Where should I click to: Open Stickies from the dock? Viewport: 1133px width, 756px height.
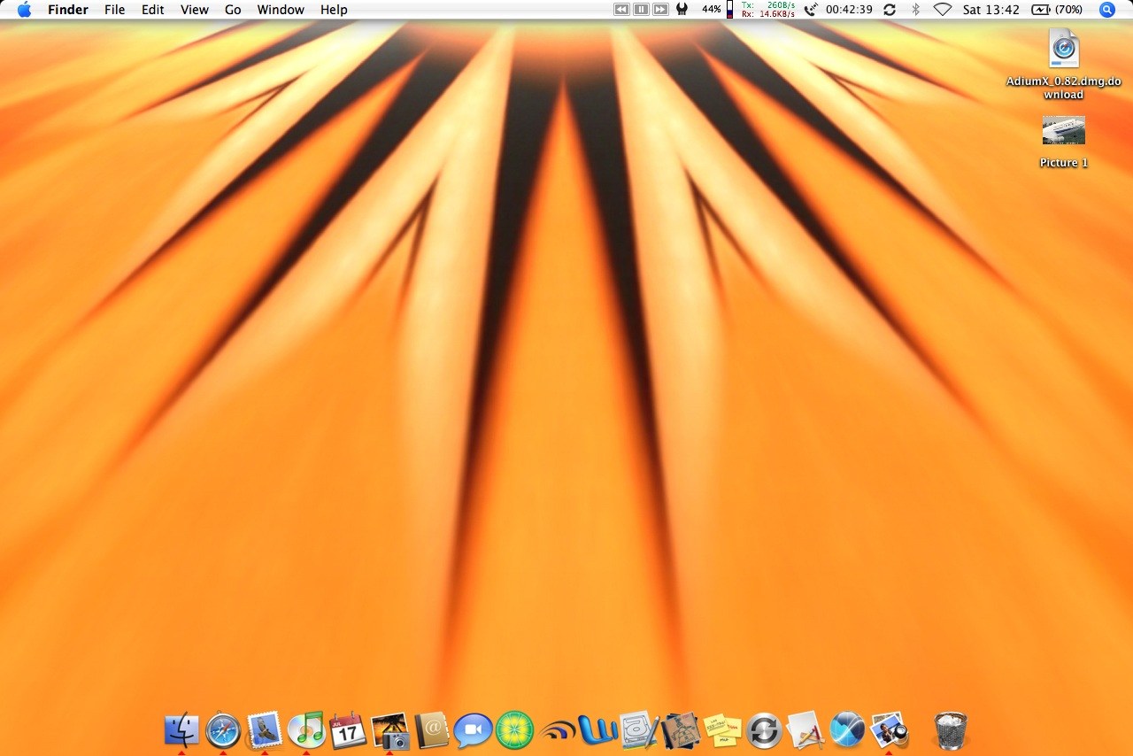722,730
